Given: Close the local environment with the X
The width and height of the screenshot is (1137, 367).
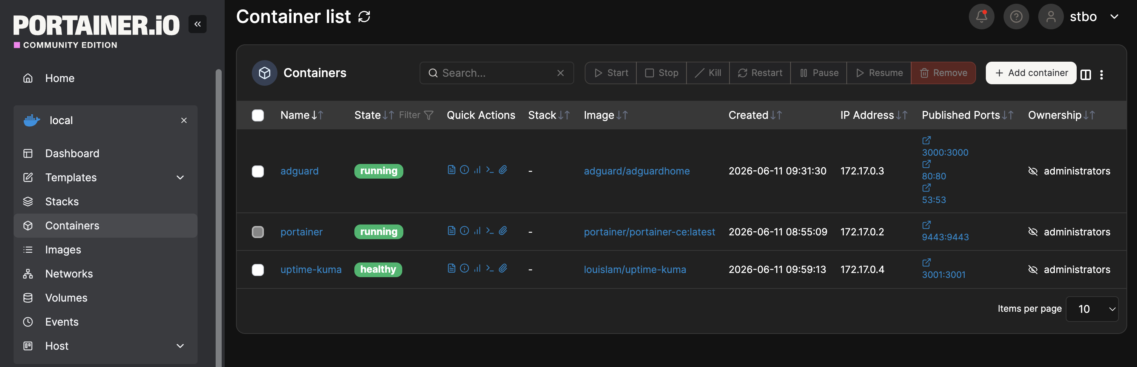Looking at the screenshot, I should pyautogui.click(x=184, y=121).
